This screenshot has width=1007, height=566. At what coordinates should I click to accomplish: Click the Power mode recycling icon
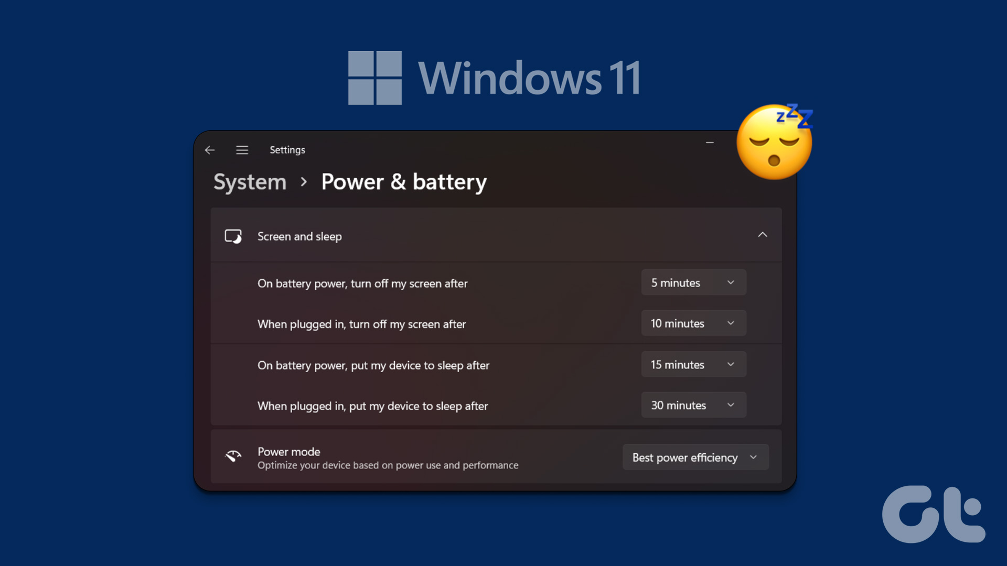click(x=233, y=456)
